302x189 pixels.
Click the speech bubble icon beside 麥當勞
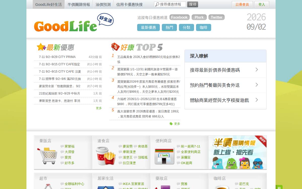(120, 146)
